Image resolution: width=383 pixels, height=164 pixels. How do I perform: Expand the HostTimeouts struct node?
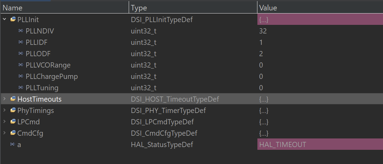[4, 99]
